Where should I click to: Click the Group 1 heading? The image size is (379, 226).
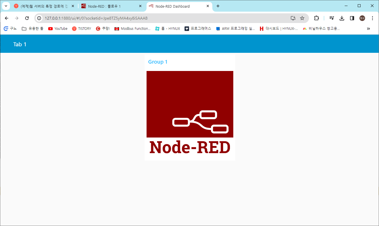pyautogui.click(x=158, y=62)
